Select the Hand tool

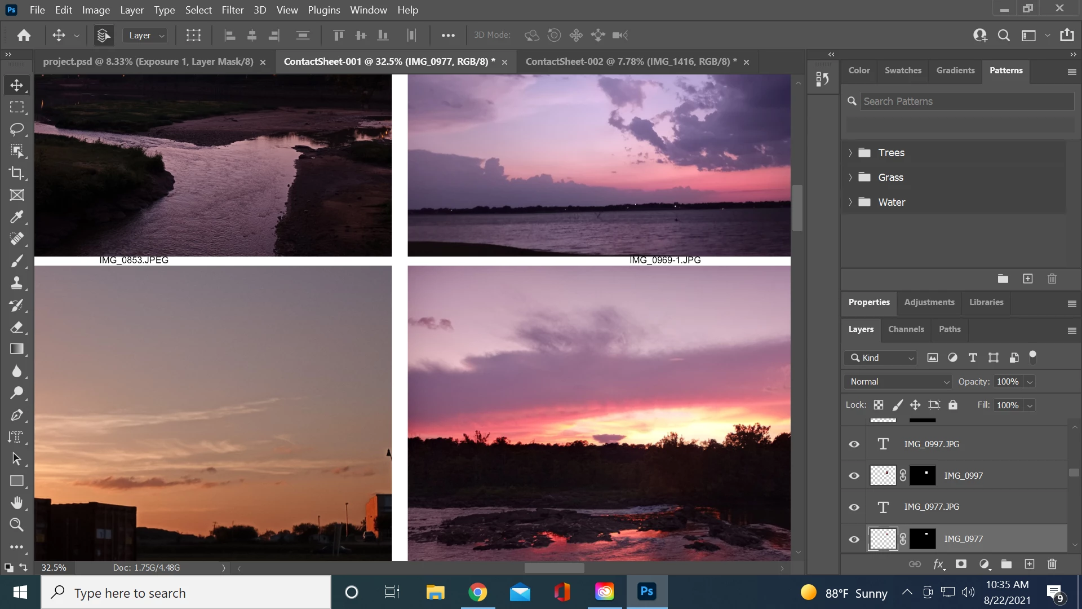(x=17, y=502)
